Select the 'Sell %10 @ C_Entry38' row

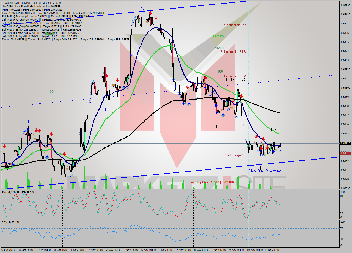click(x=41, y=20)
